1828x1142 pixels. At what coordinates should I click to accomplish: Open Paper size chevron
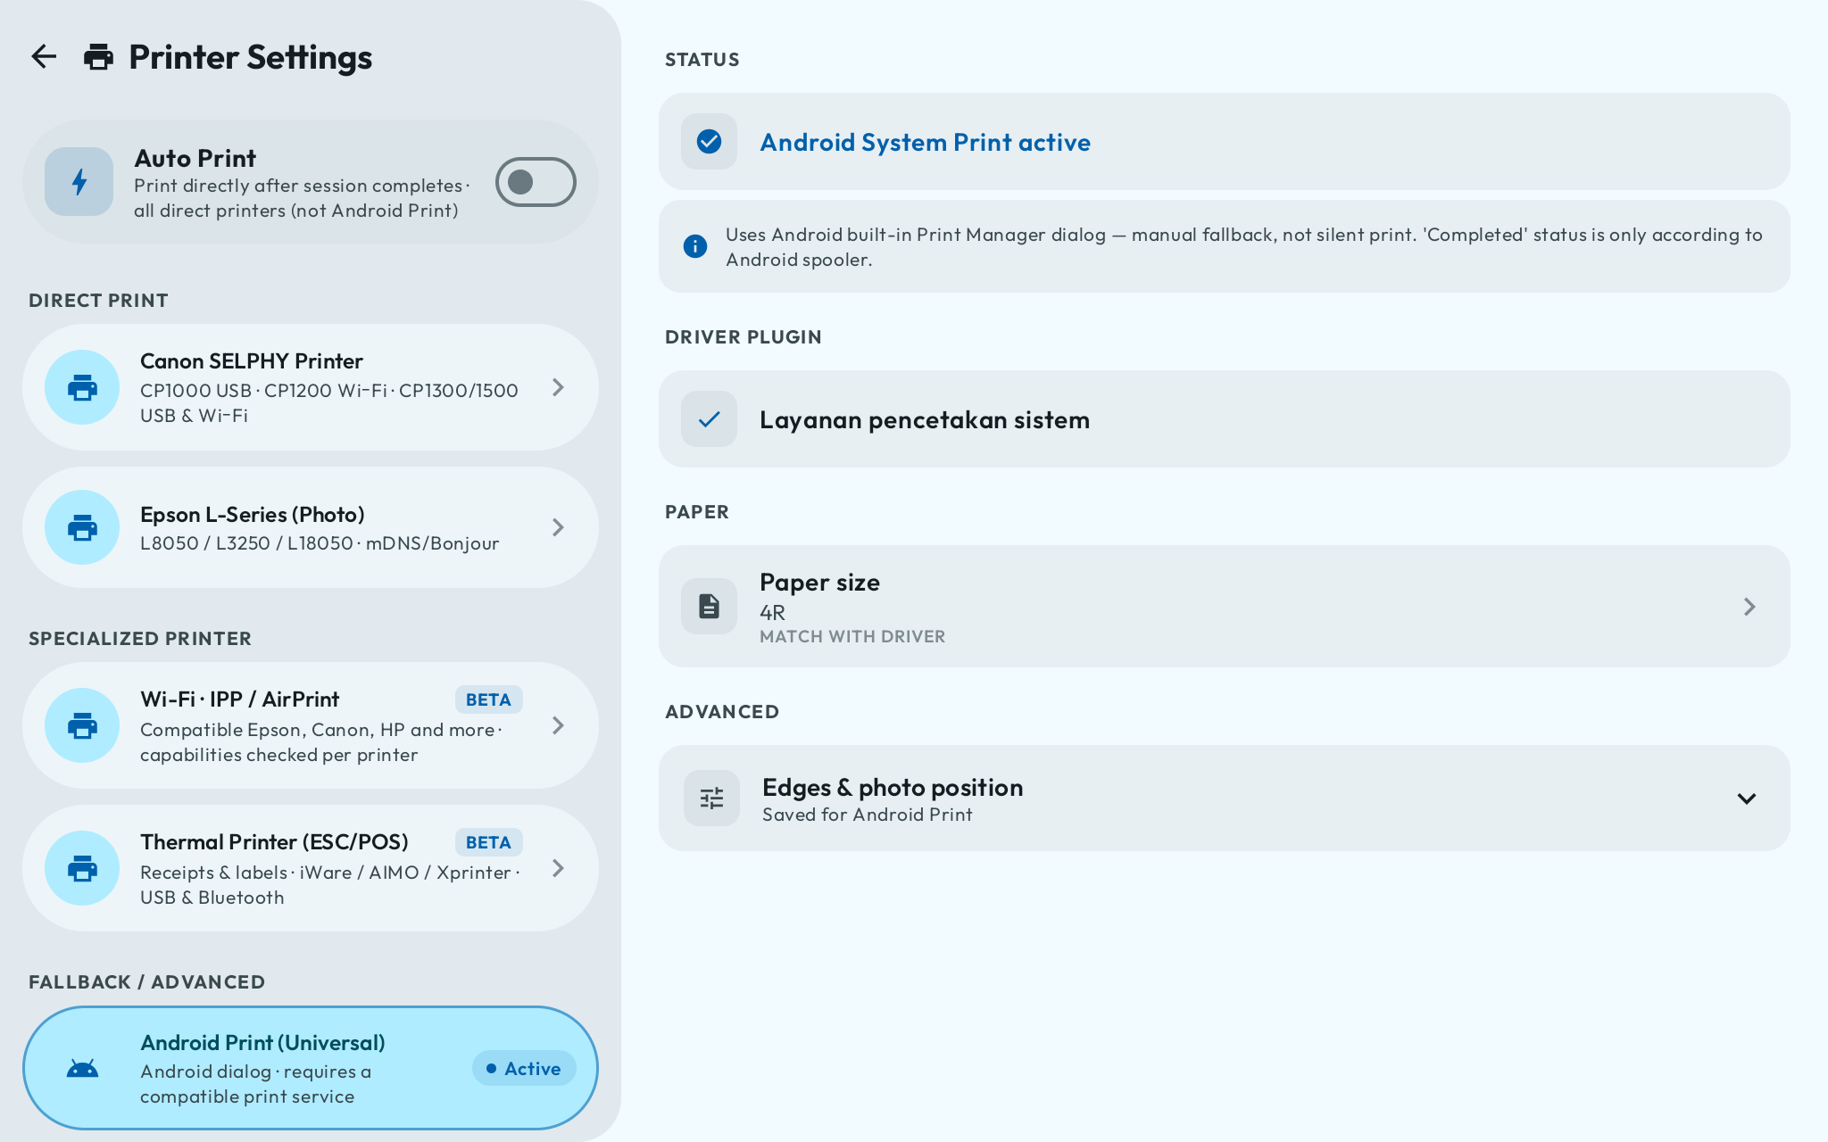click(x=1749, y=607)
